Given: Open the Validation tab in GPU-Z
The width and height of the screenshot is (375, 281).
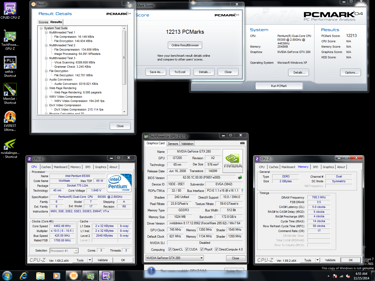Looking at the screenshot, I should [187, 144].
